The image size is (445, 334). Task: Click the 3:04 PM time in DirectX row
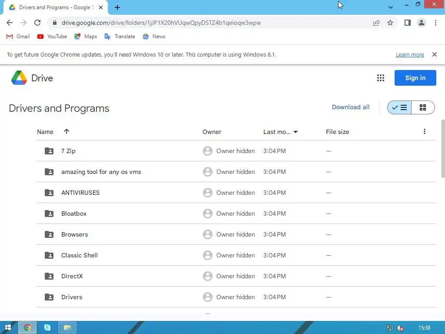click(275, 276)
